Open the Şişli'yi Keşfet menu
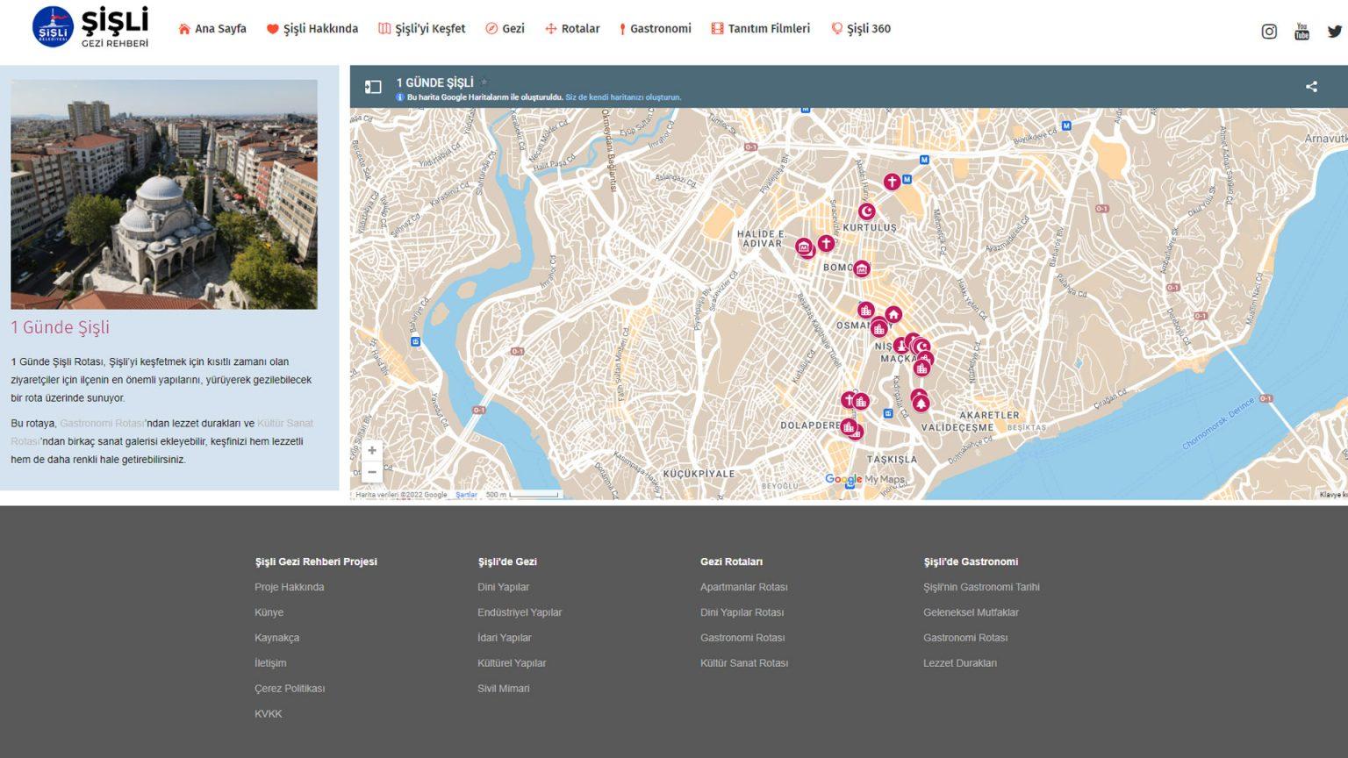Screen dimensions: 1348x758 tap(422, 29)
